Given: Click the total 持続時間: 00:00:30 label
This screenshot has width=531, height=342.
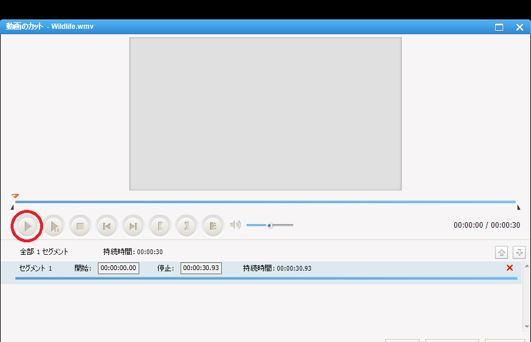Looking at the screenshot, I should (133, 252).
